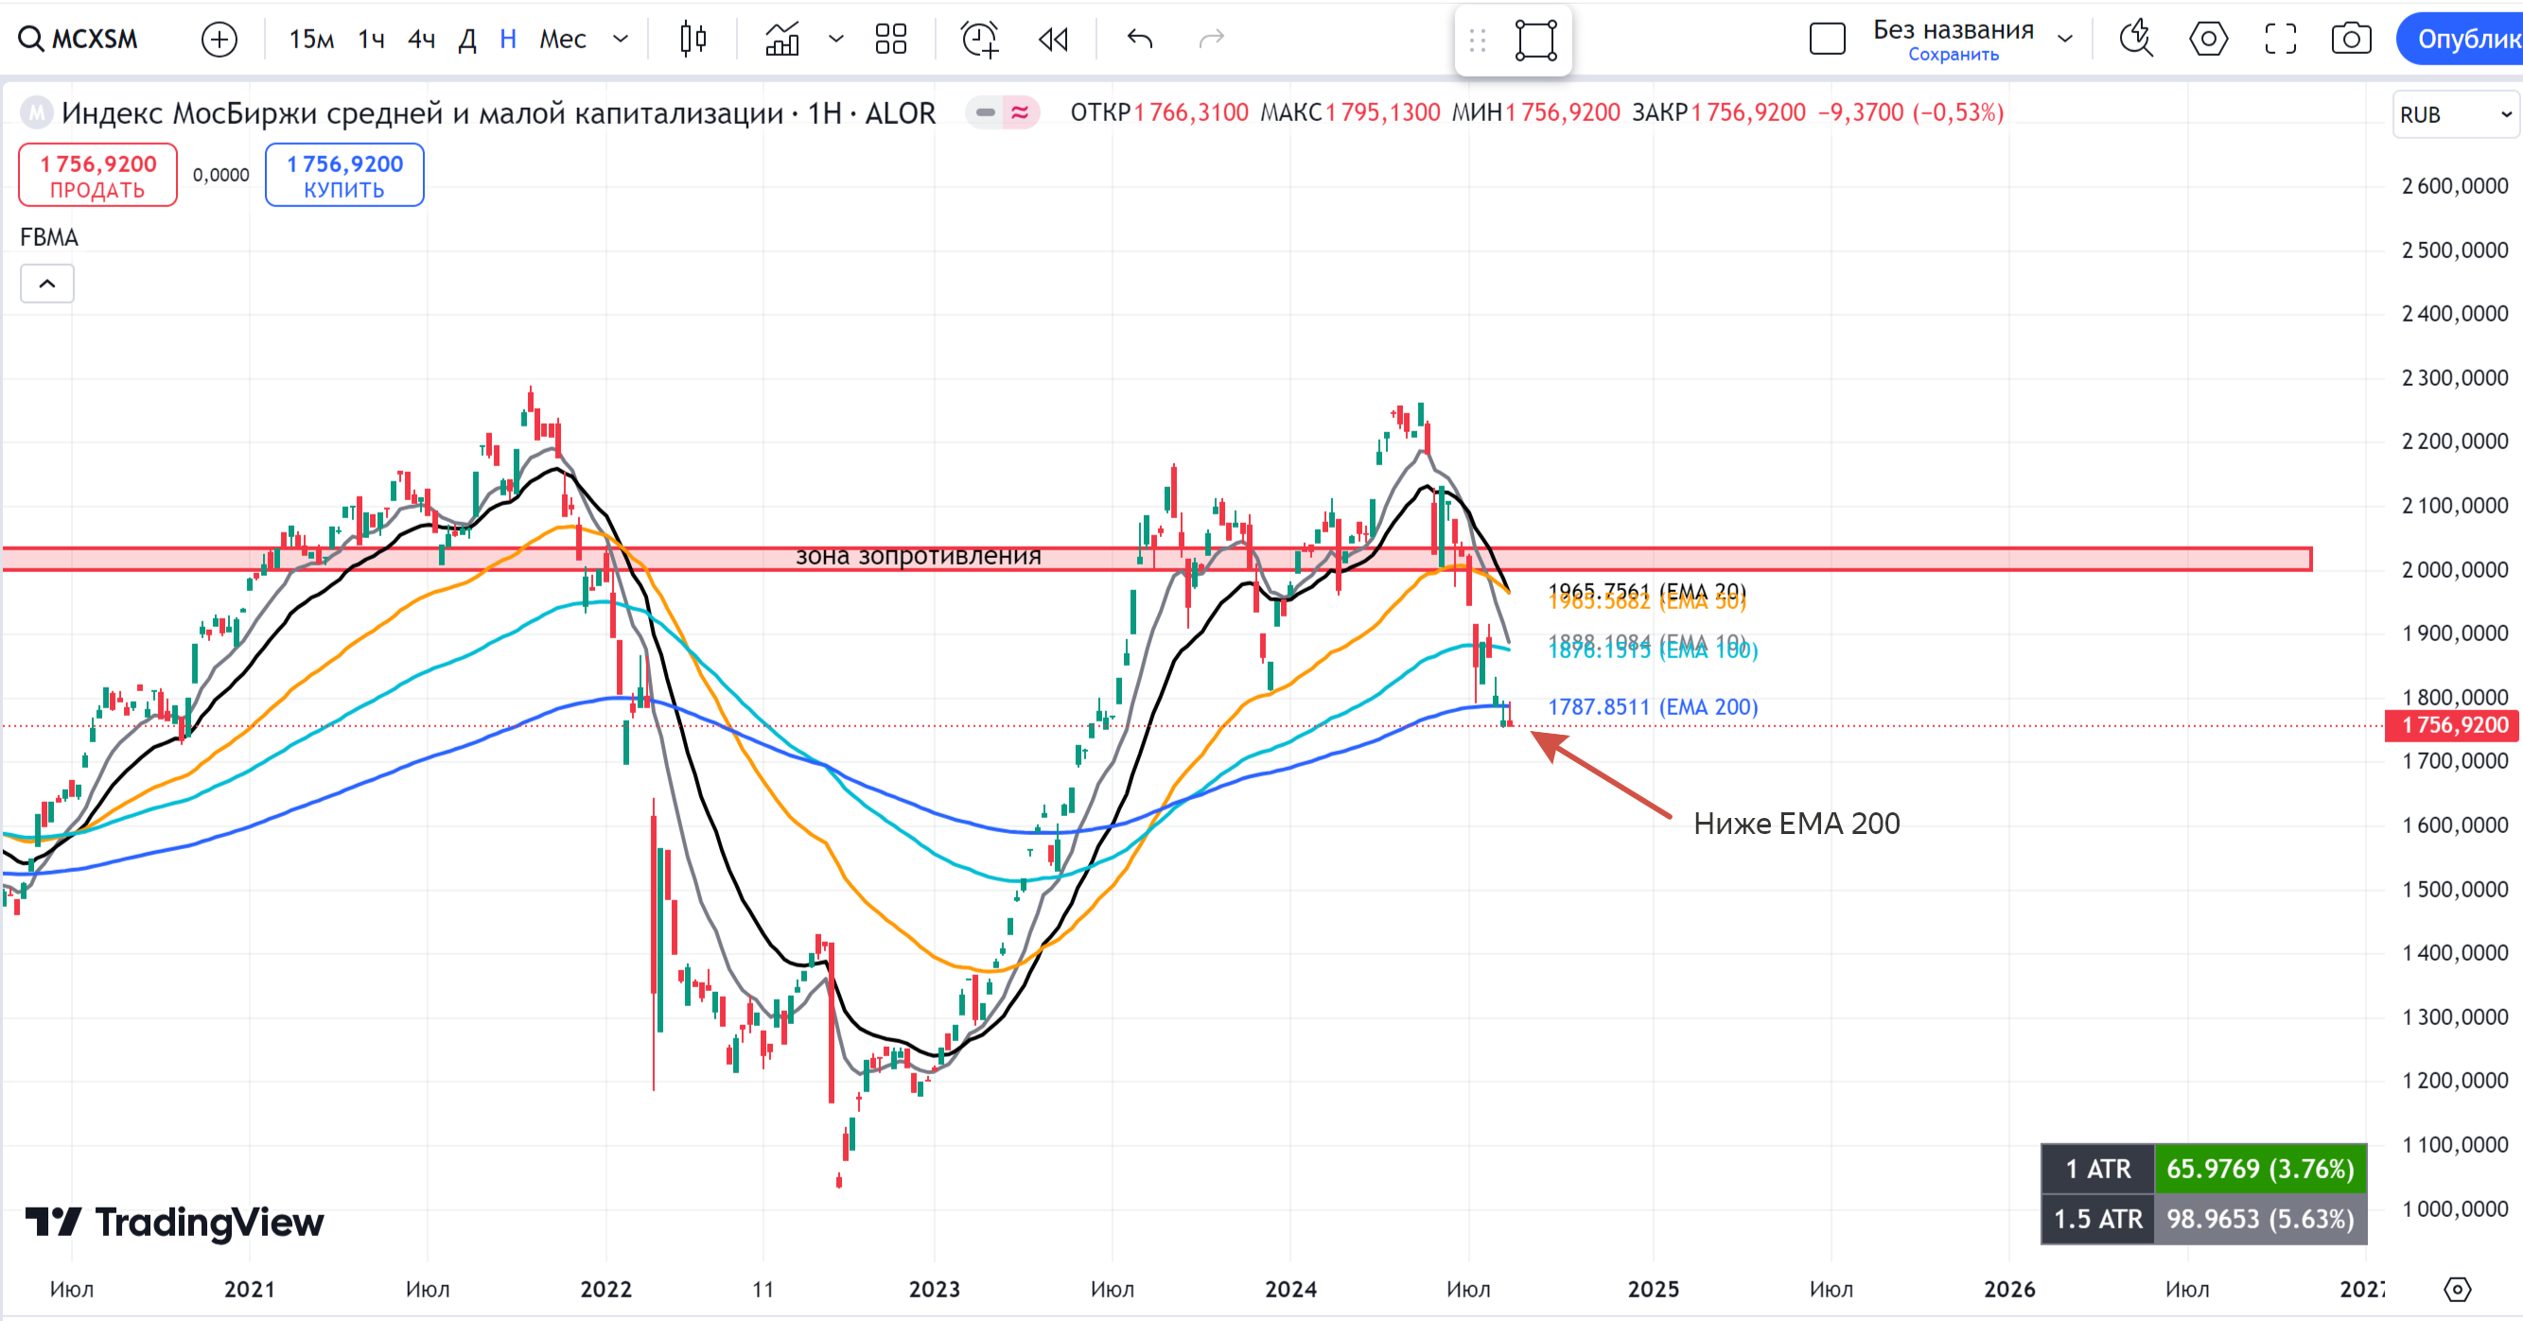Screen dimensions: 2523x1321
Task: Select the Мес monthly timeframe
Action: [x=562, y=39]
